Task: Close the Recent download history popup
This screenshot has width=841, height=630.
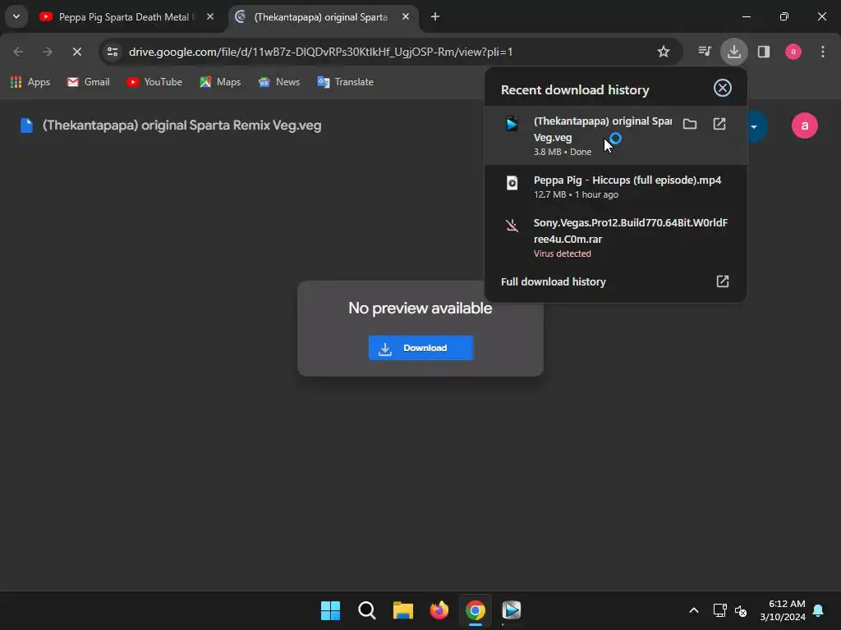Action: click(723, 88)
